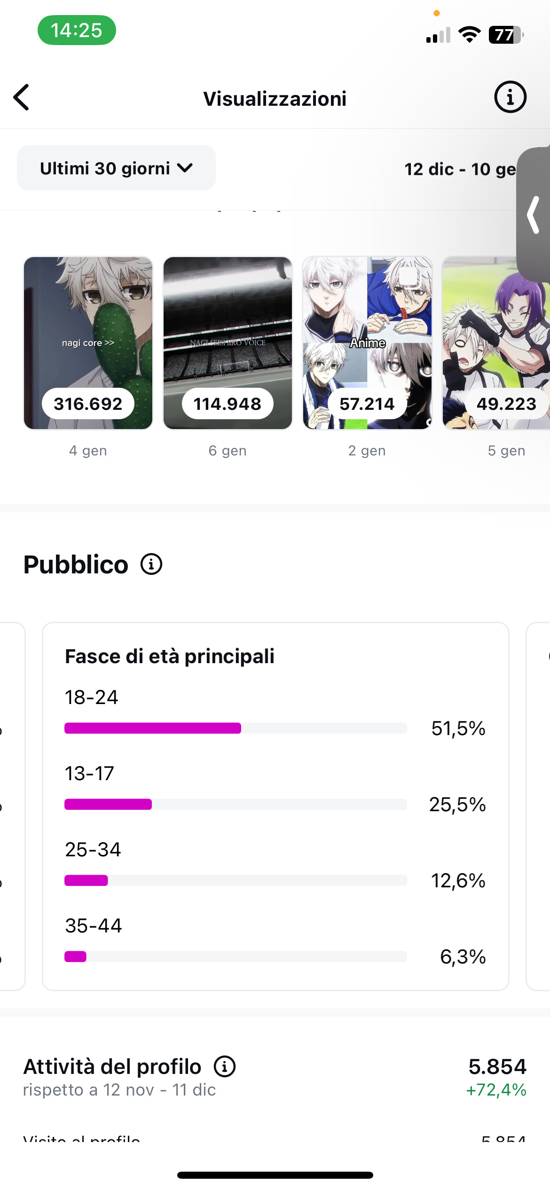Image resolution: width=550 pixels, height=1190 pixels.
Task: Tap the 18-24 age range bar
Action: [x=235, y=728]
